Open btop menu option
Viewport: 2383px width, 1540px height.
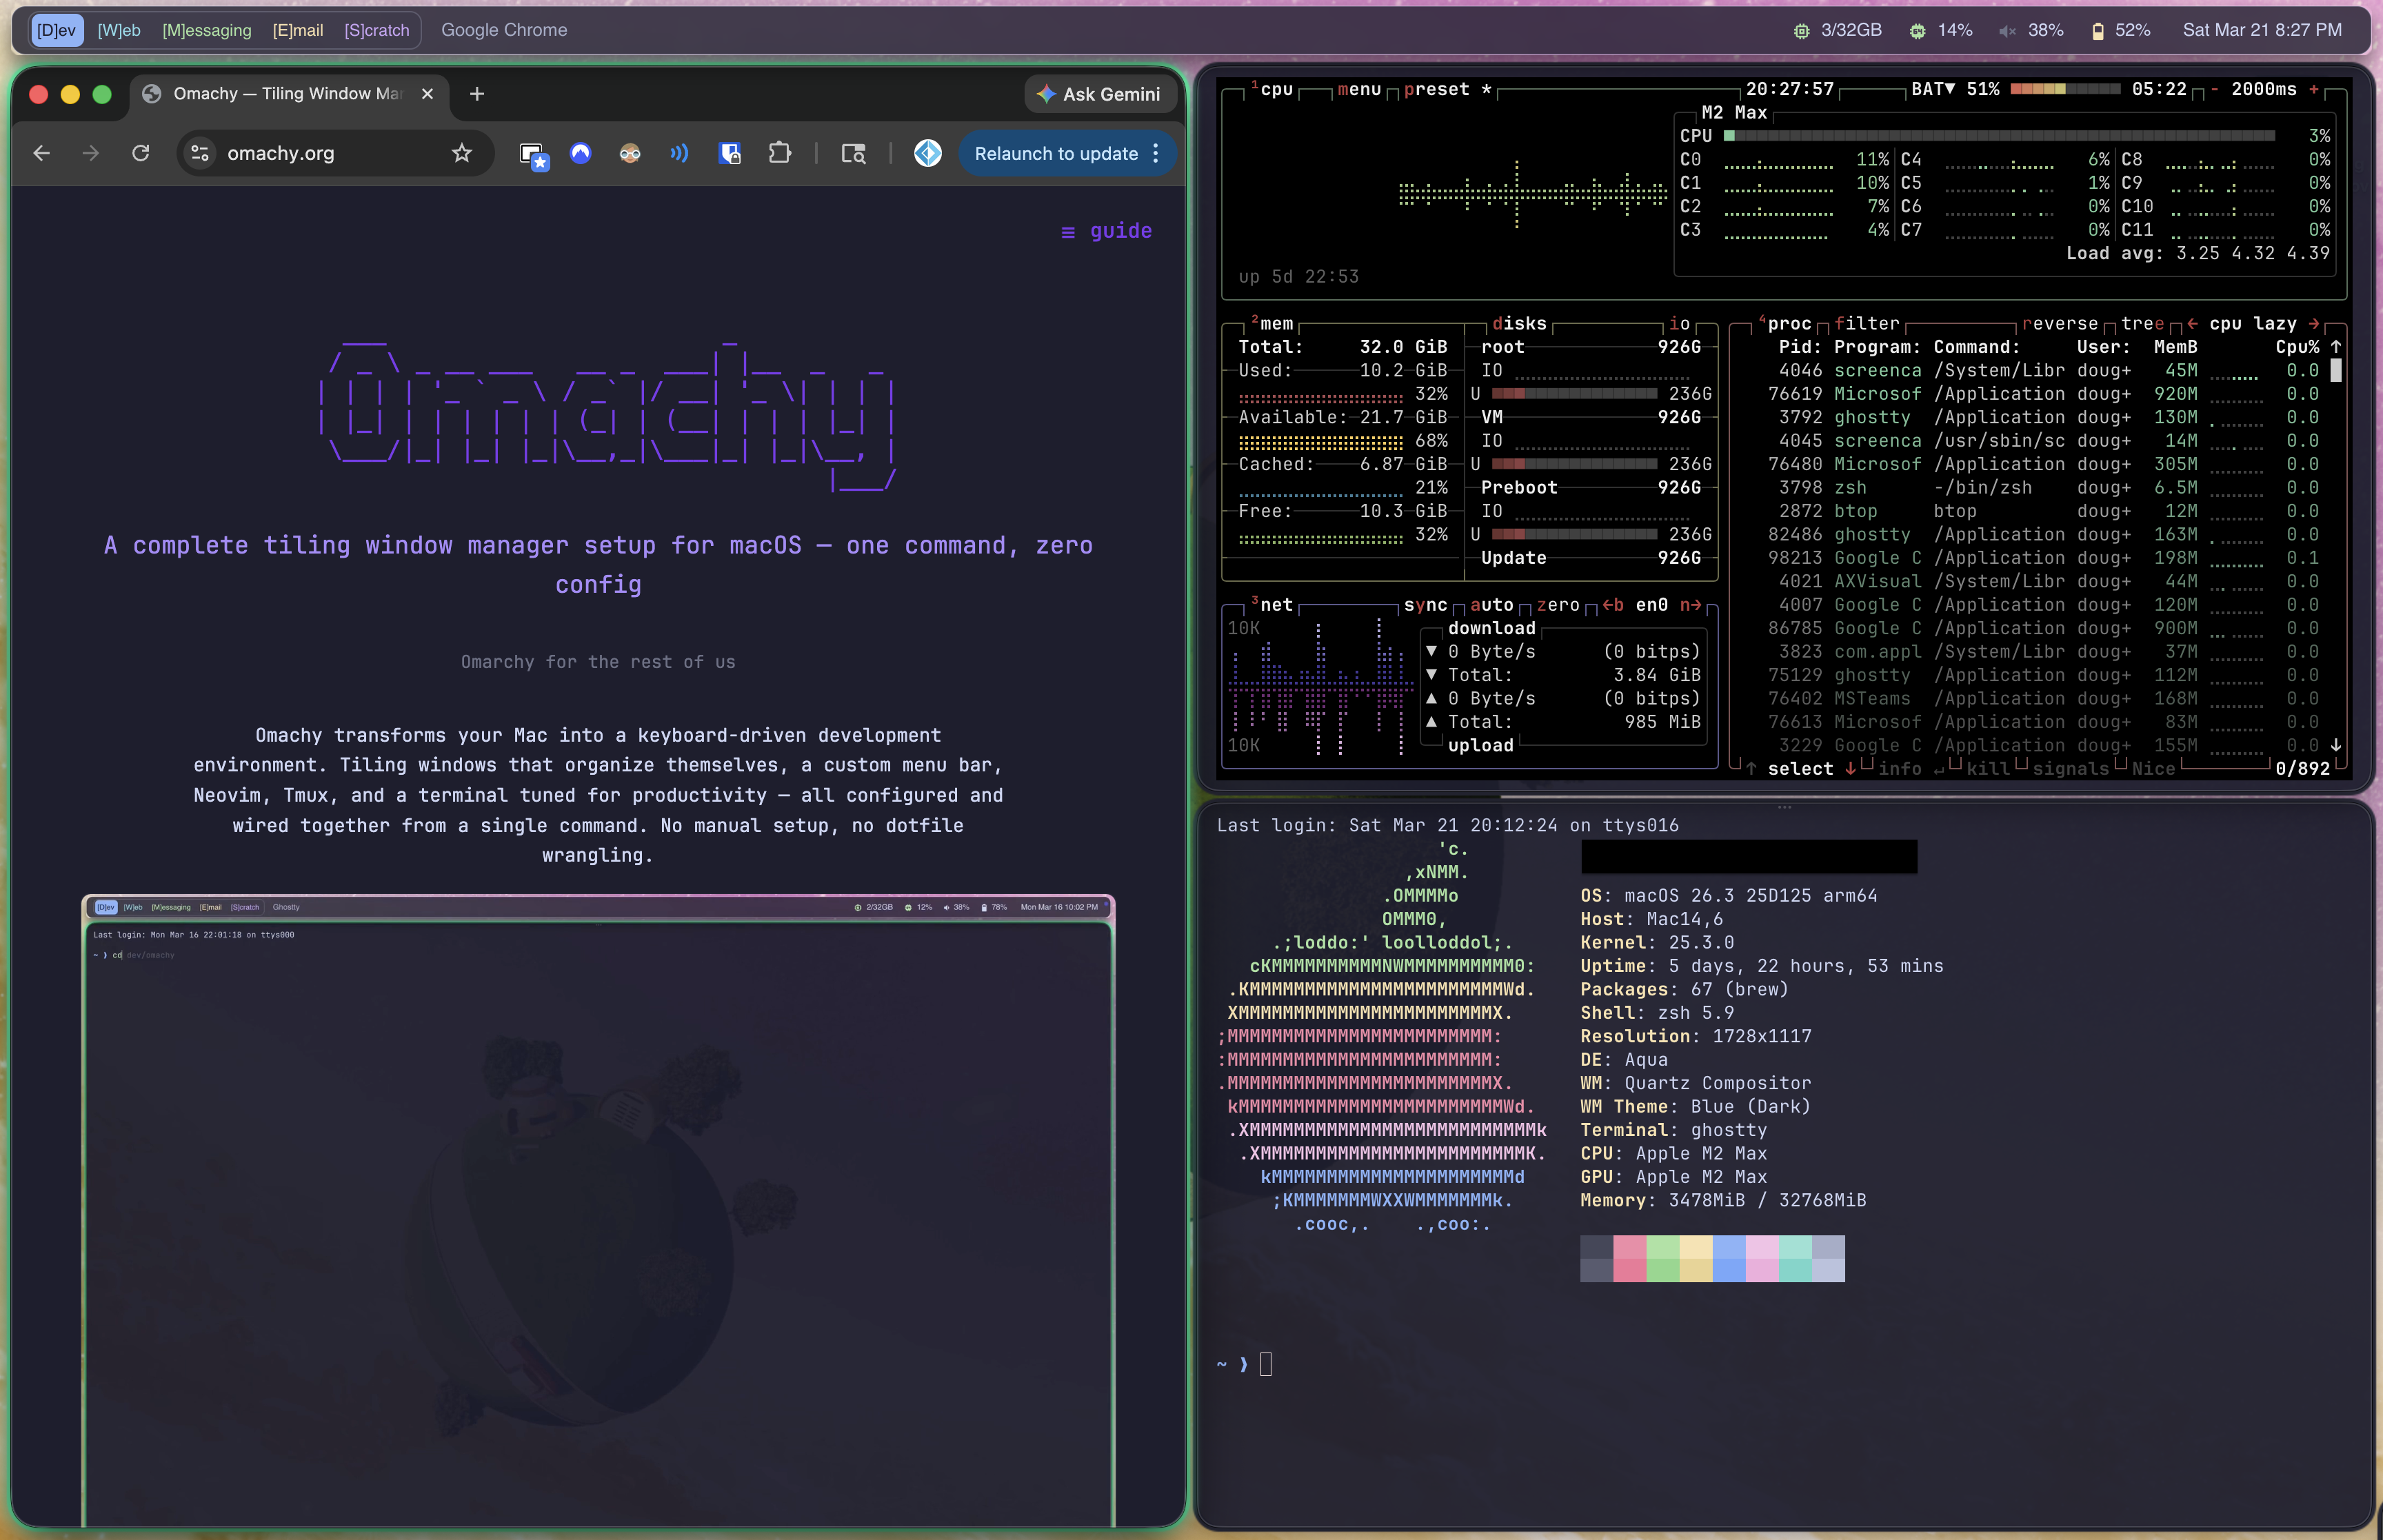[x=1359, y=89]
